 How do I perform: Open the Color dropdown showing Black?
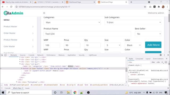133,45
